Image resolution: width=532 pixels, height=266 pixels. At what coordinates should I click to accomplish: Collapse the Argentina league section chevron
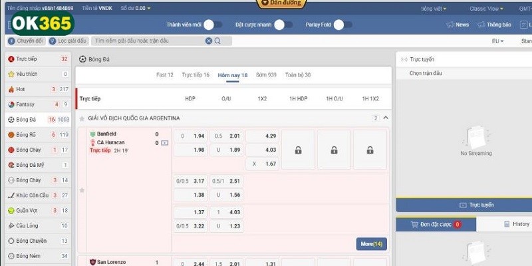(386, 118)
